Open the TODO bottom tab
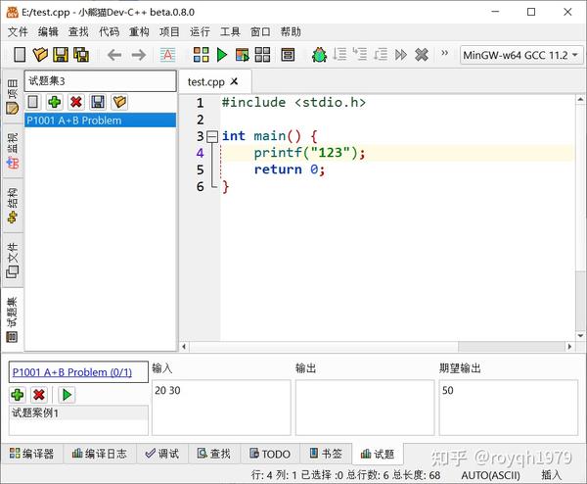The width and height of the screenshot is (587, 484). click(x=270, y=454)
